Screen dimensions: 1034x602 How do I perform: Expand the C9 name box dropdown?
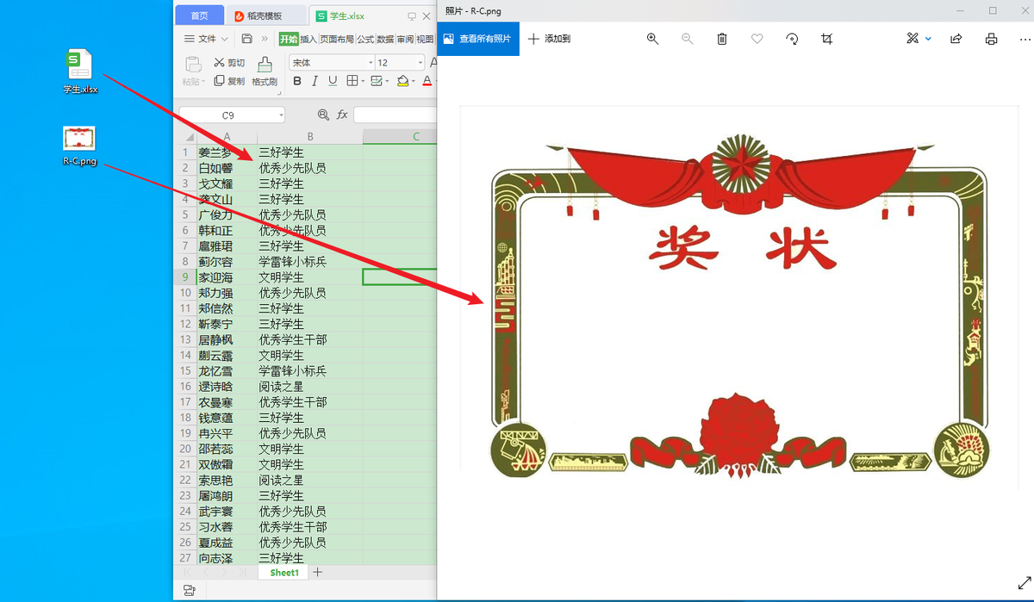pyautogui.click(x=281, y=115)
